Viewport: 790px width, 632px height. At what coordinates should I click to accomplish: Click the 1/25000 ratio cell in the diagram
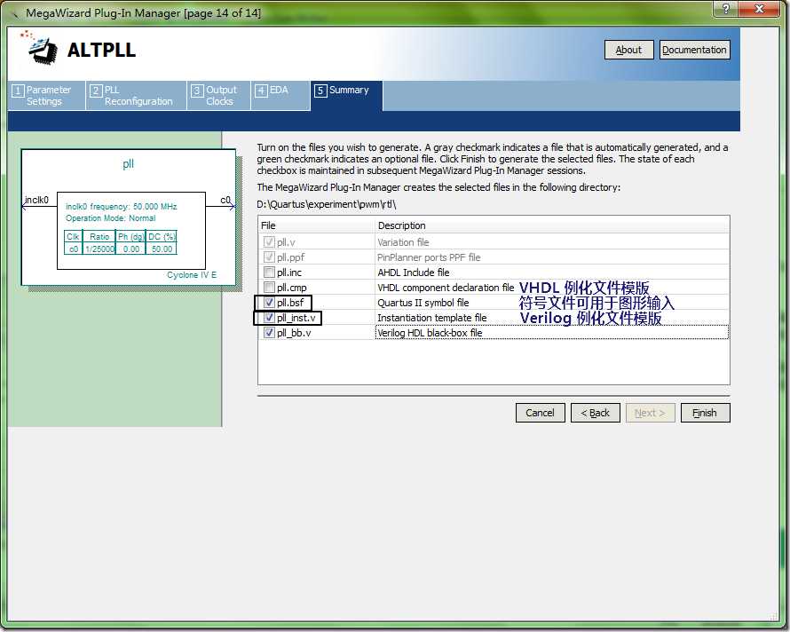(99, 249)
